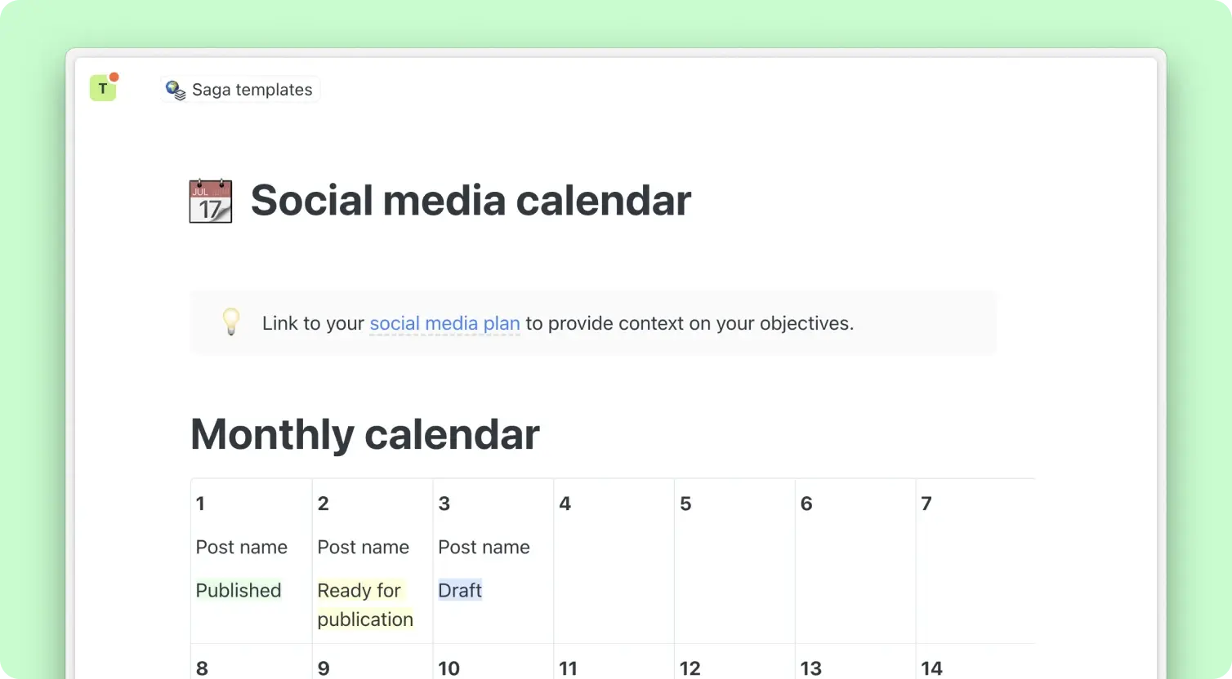Viewport: 1232px width, 679px height.
Task: Select the blue Draft status label
Action: point(460,590)
